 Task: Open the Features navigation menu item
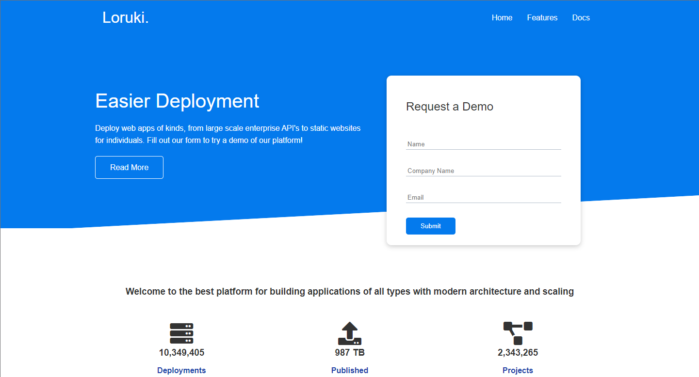coord(542,17)
